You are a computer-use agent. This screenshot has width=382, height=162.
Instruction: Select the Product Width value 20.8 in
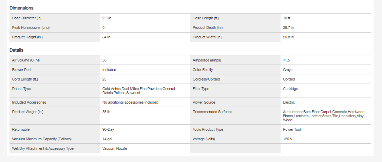click(288, 37)
